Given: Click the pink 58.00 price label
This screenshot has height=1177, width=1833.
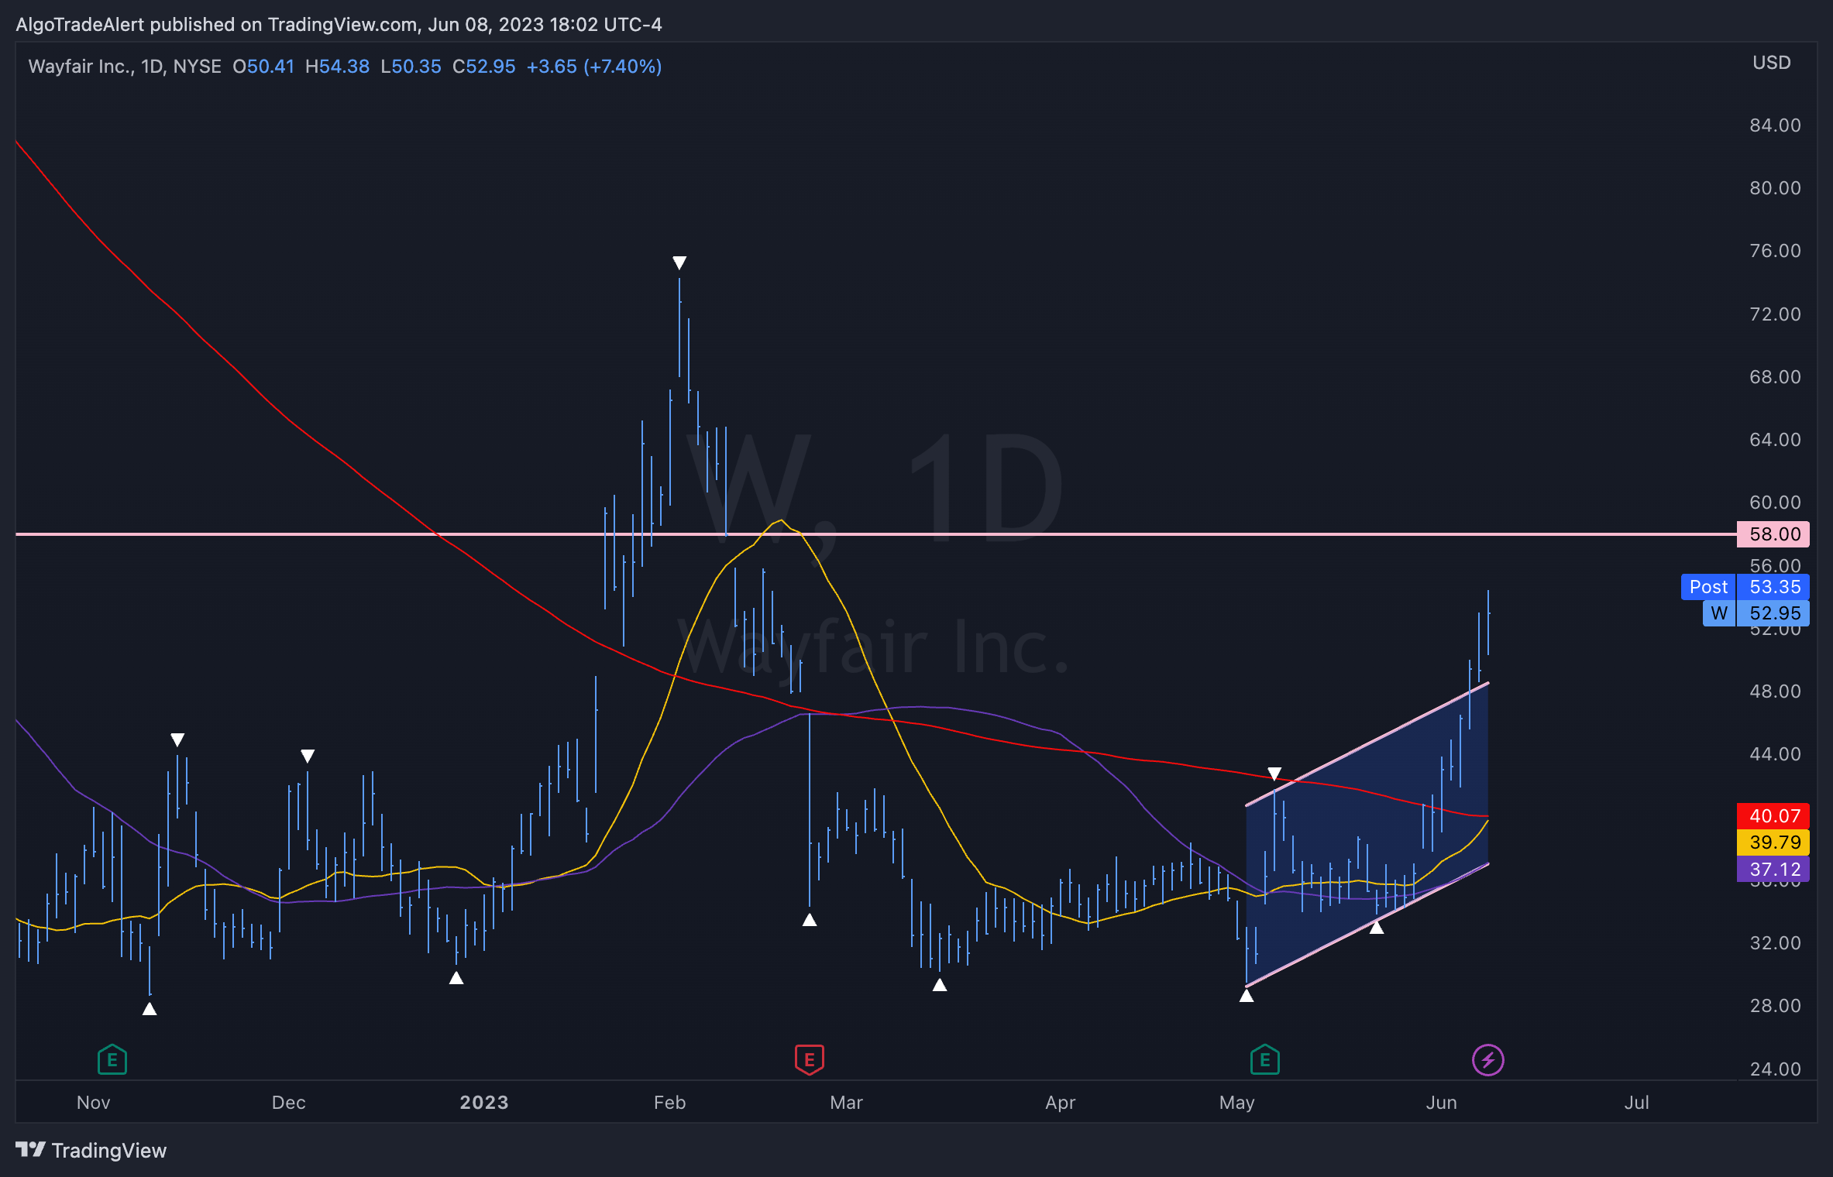Looking at the screenshot, I should [x=1774, y=534].
